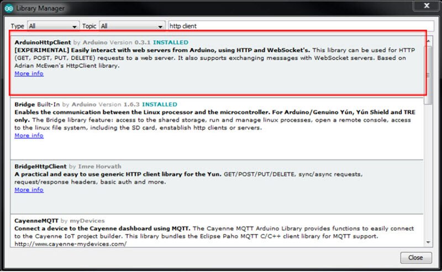This screenshot has height=272, width=442.
Task: Open the Topic filter dropdown
Action: click(x=131, y=26)
